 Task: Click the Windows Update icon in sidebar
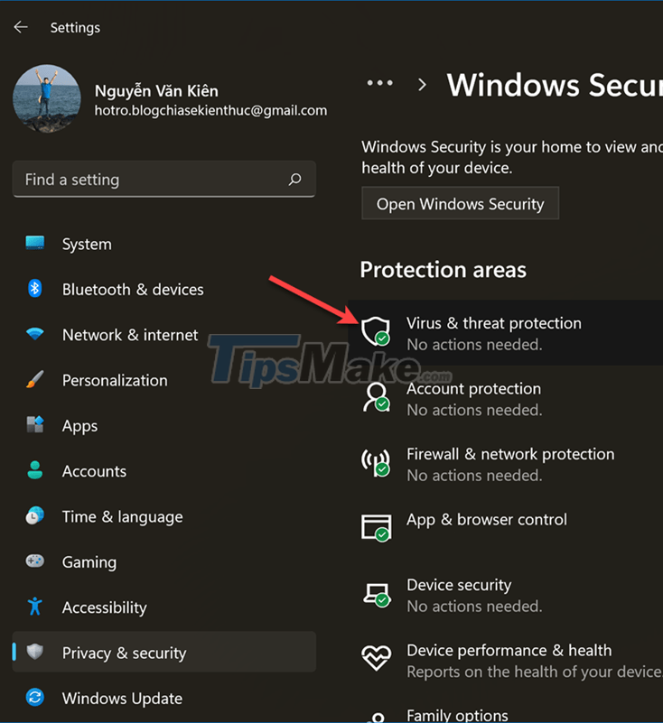(x=33, y=698)
